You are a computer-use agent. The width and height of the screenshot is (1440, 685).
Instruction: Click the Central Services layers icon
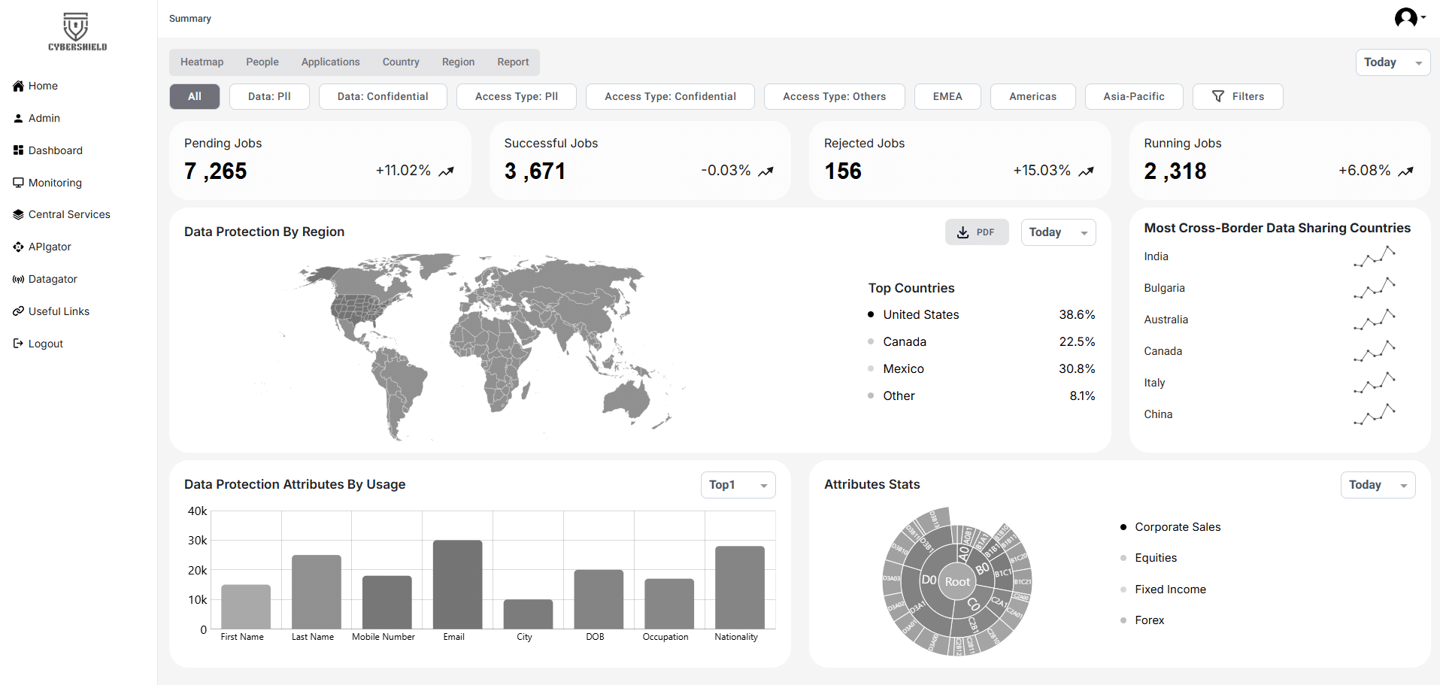(18, 215)
